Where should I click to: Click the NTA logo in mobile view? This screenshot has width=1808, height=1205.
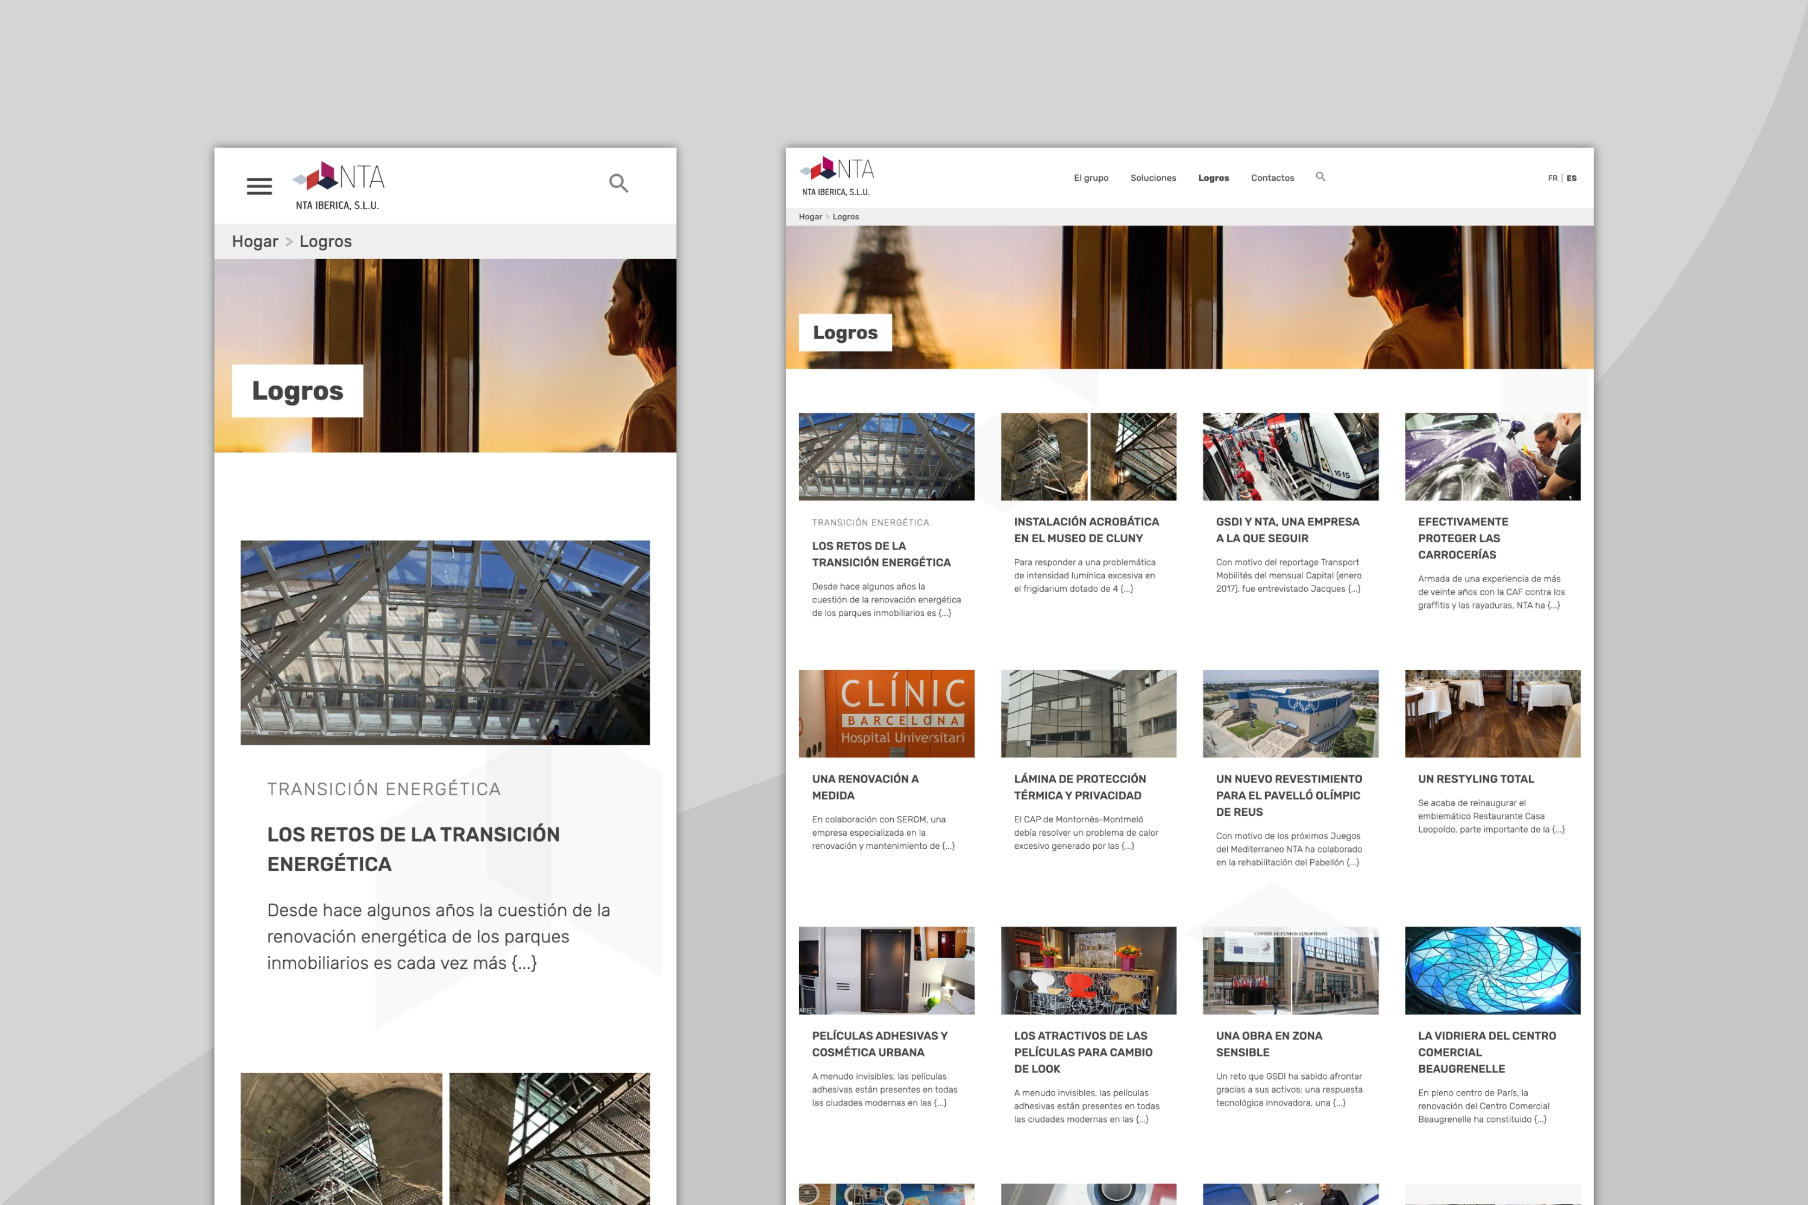point(338,185)
